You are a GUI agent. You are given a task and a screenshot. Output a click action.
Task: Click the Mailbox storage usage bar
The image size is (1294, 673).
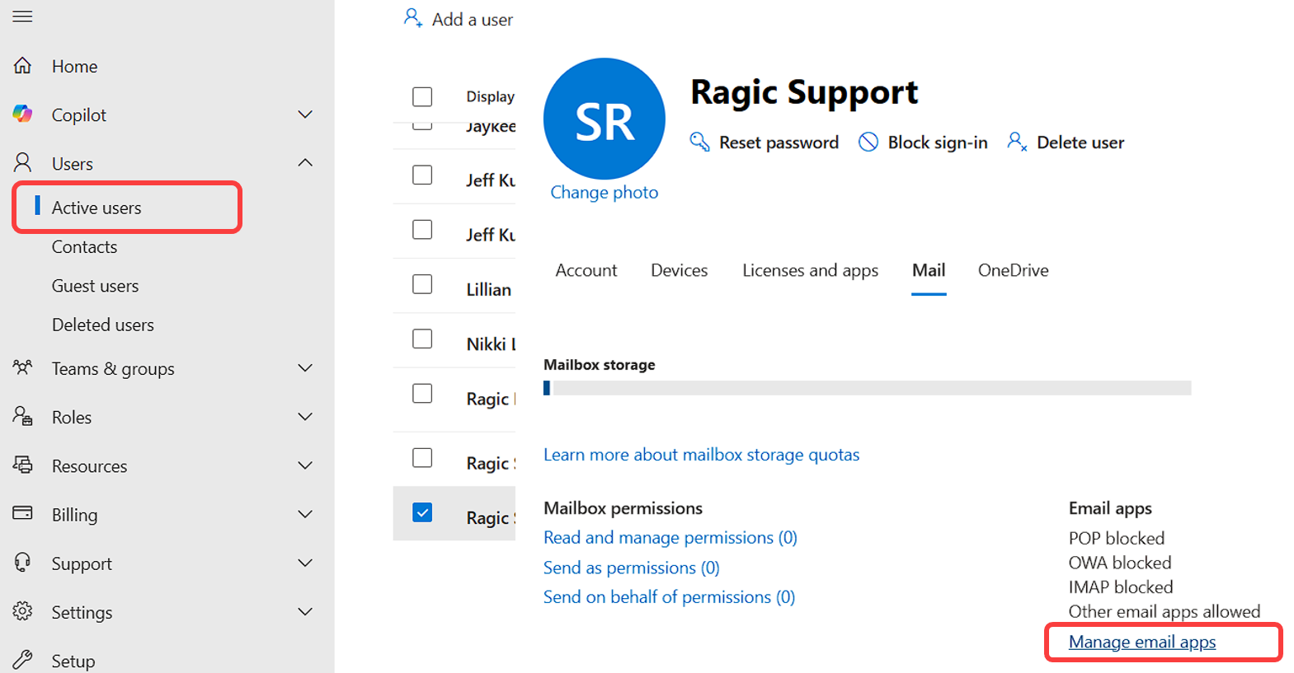point(868,388)
